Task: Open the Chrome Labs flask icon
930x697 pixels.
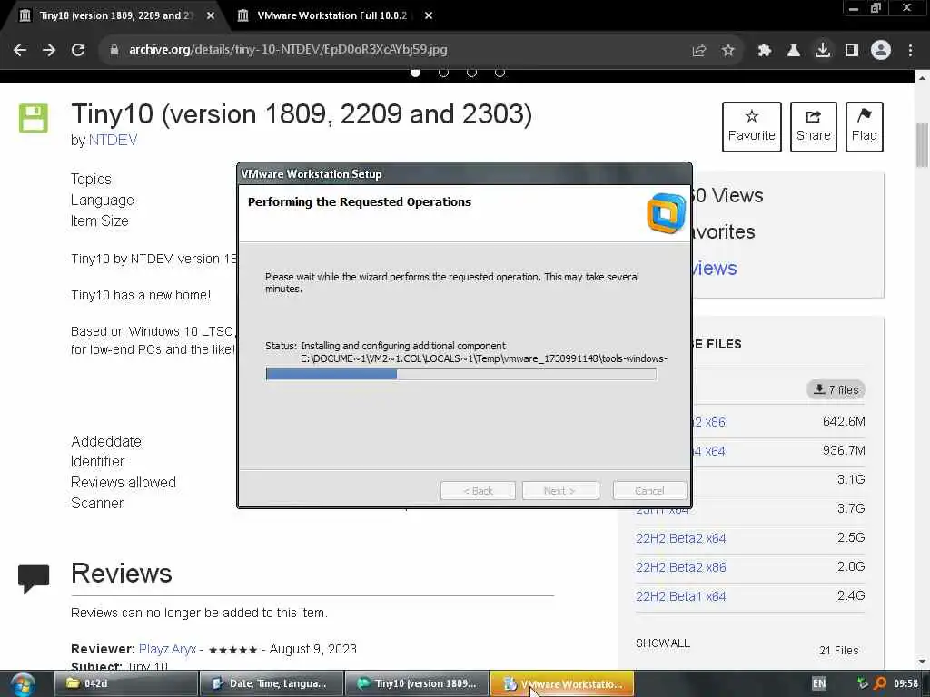Action: click(794, 51)
